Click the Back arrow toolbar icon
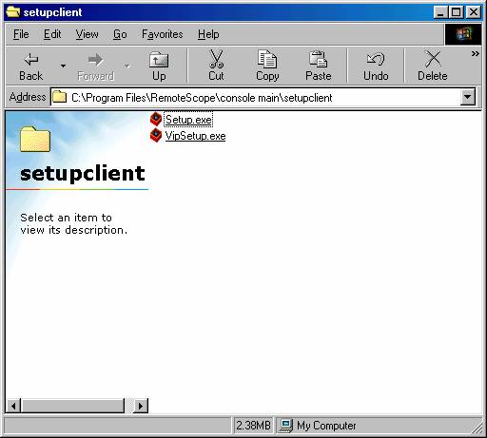This screenshot has height=438, width=487. tap(30, 60)
